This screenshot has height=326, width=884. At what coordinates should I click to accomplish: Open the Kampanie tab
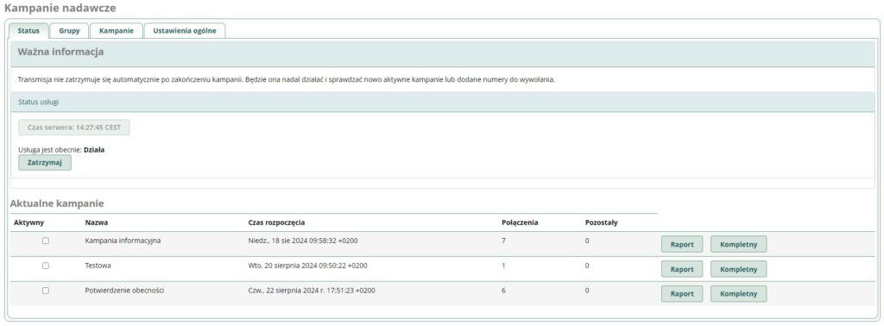click(117, 31)
